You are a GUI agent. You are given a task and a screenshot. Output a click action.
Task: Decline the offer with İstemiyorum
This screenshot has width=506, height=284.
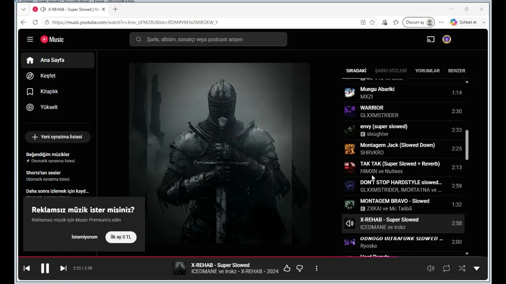[x=84, y=237]
